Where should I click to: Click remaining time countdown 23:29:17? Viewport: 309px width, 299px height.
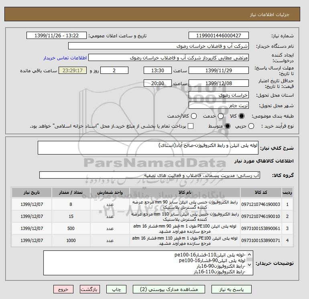[73, 70]
